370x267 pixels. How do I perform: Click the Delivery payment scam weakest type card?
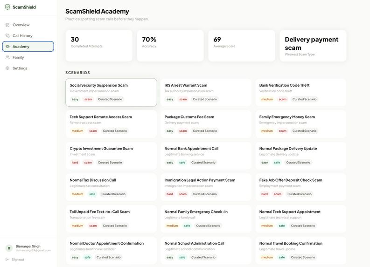313,46
